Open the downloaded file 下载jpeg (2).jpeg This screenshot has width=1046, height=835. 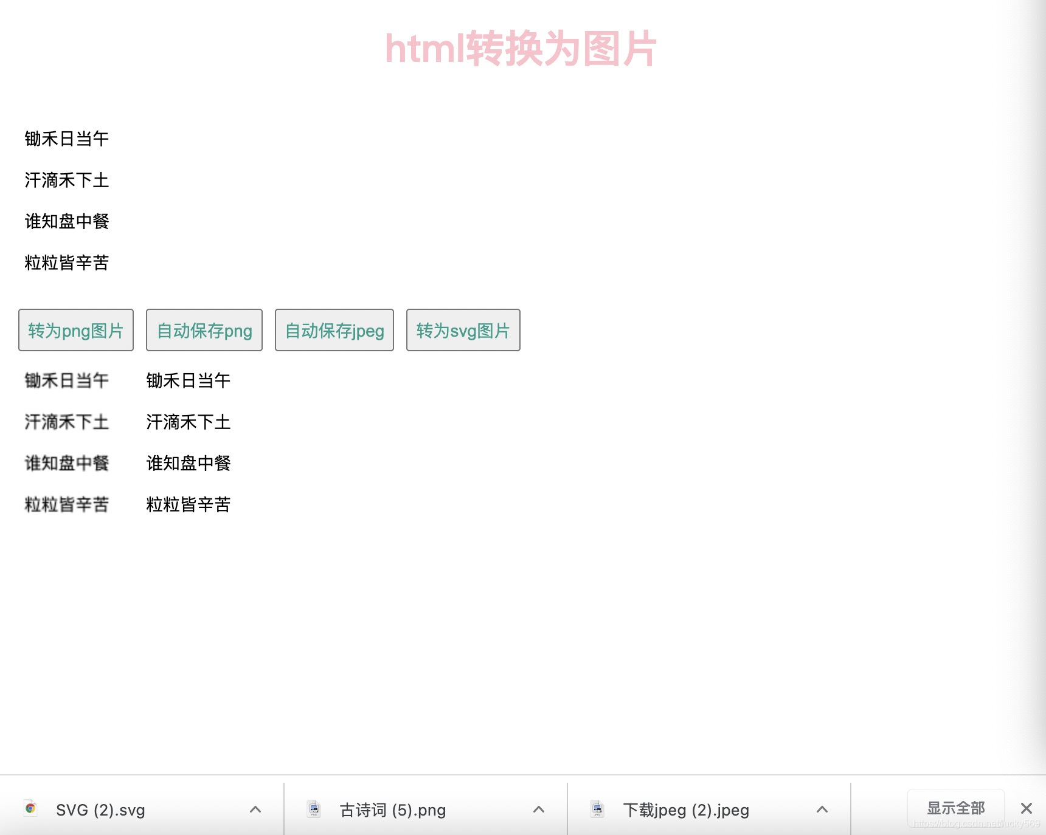tap(685, 809)
